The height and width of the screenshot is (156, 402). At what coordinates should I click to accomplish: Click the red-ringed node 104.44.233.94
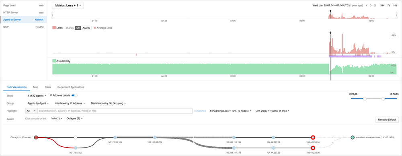pyautogui.click(x=313, y=138)
